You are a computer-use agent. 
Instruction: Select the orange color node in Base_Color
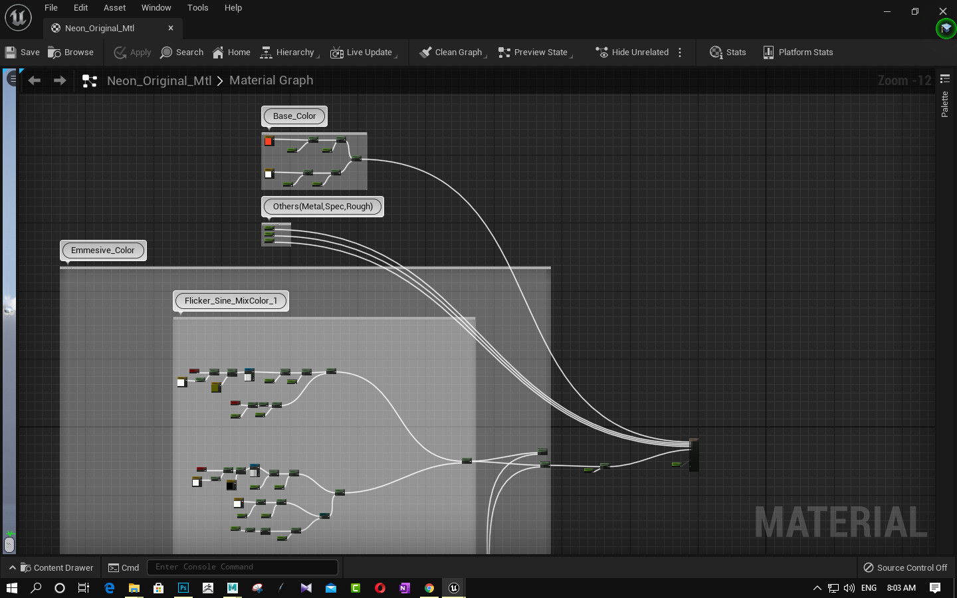click(x=268, y=141)
